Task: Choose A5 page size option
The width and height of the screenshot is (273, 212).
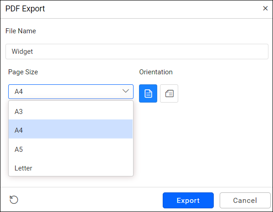Action: point(71,149)
